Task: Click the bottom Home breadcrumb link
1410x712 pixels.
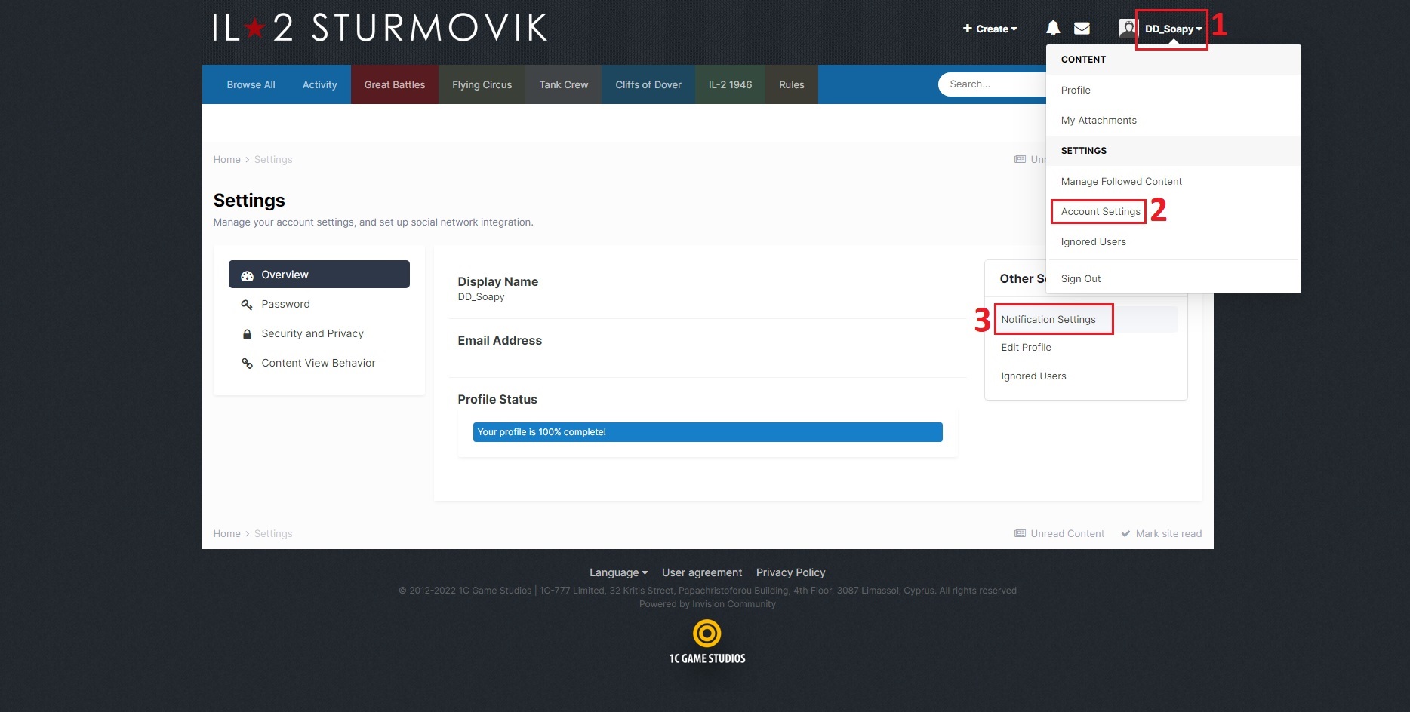Action: [x=226, y=533]
